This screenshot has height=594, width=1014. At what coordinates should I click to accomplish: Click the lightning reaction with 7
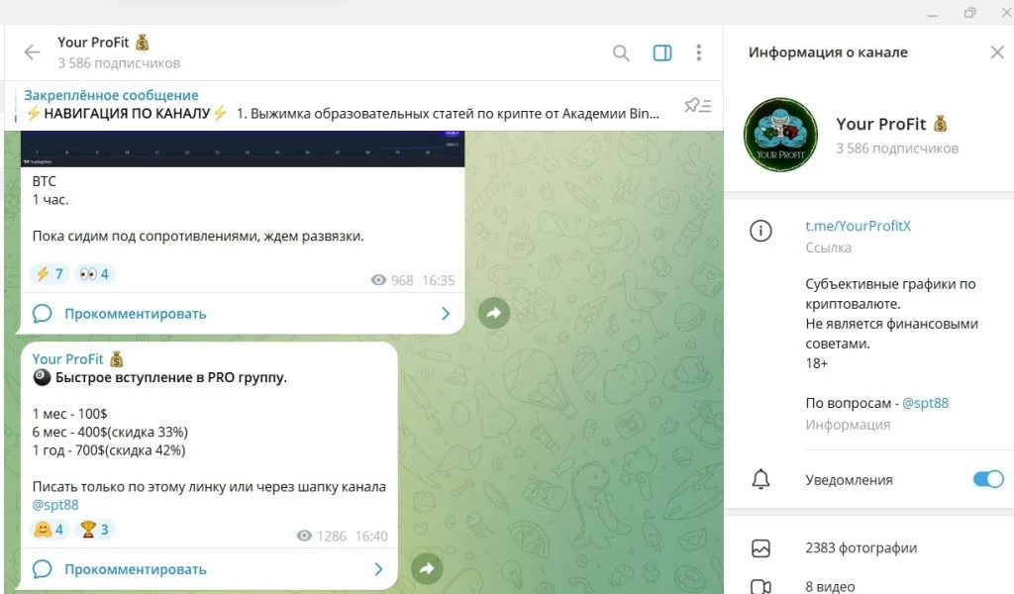tap(50, 274)
